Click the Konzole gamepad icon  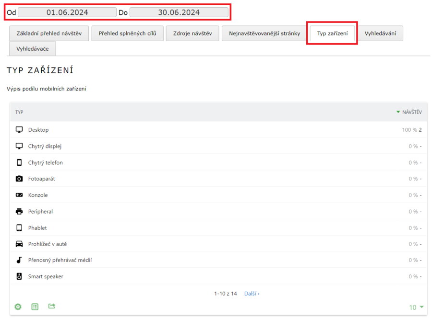[19, 195]
